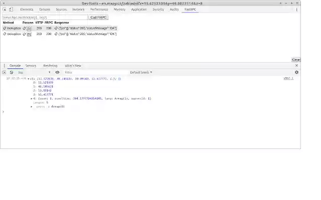Open the Memory tab
The width and height of the screenshot is (321, 200).
click(x=119, y=9)
